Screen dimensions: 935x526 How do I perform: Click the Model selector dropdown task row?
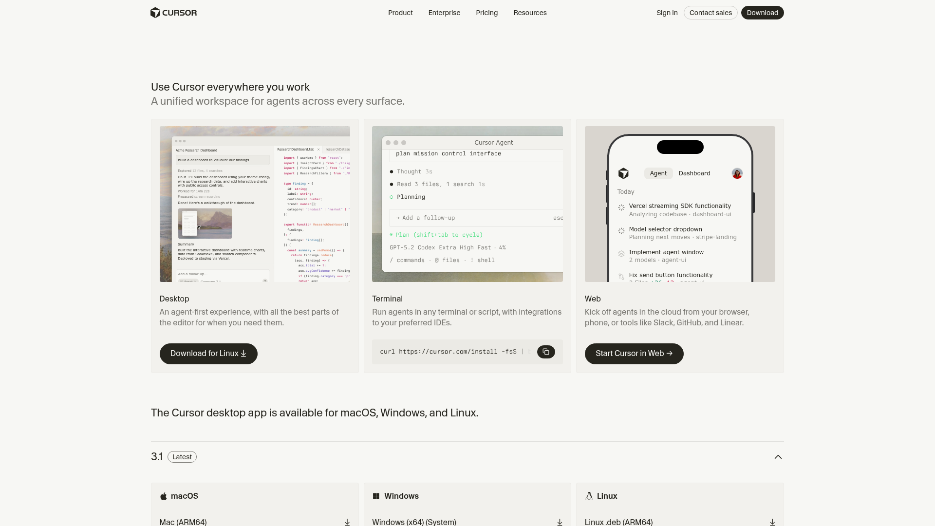point(679,233)
